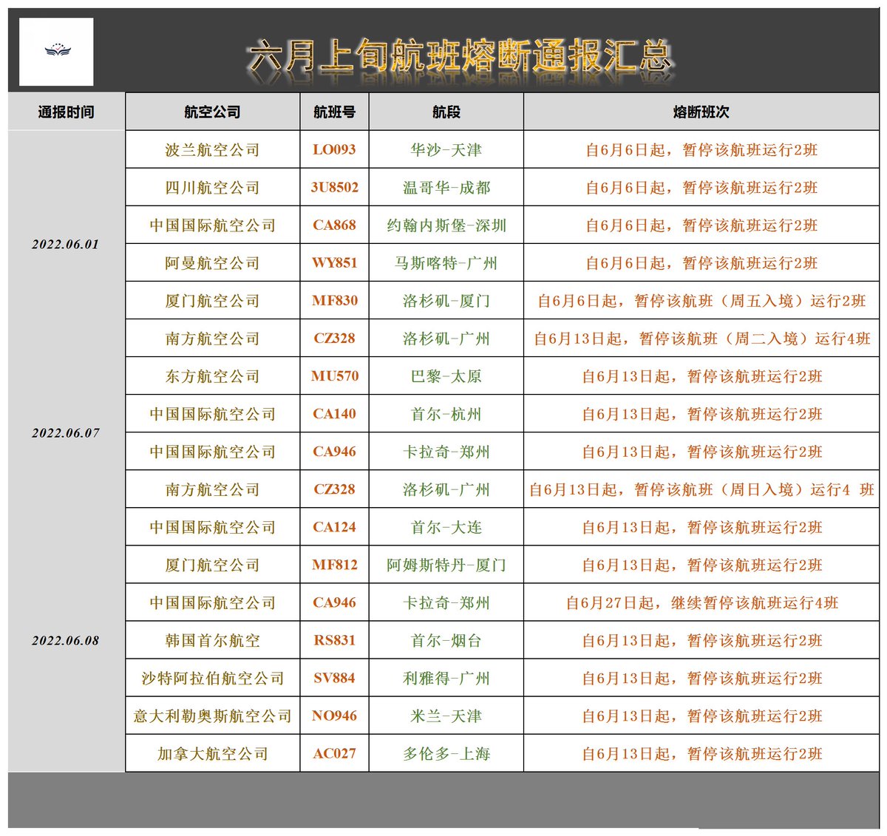Select flight number 3U8502
The height and width of the screenshot is (836, 887).
pyautogui.click(x=335, y=188)
